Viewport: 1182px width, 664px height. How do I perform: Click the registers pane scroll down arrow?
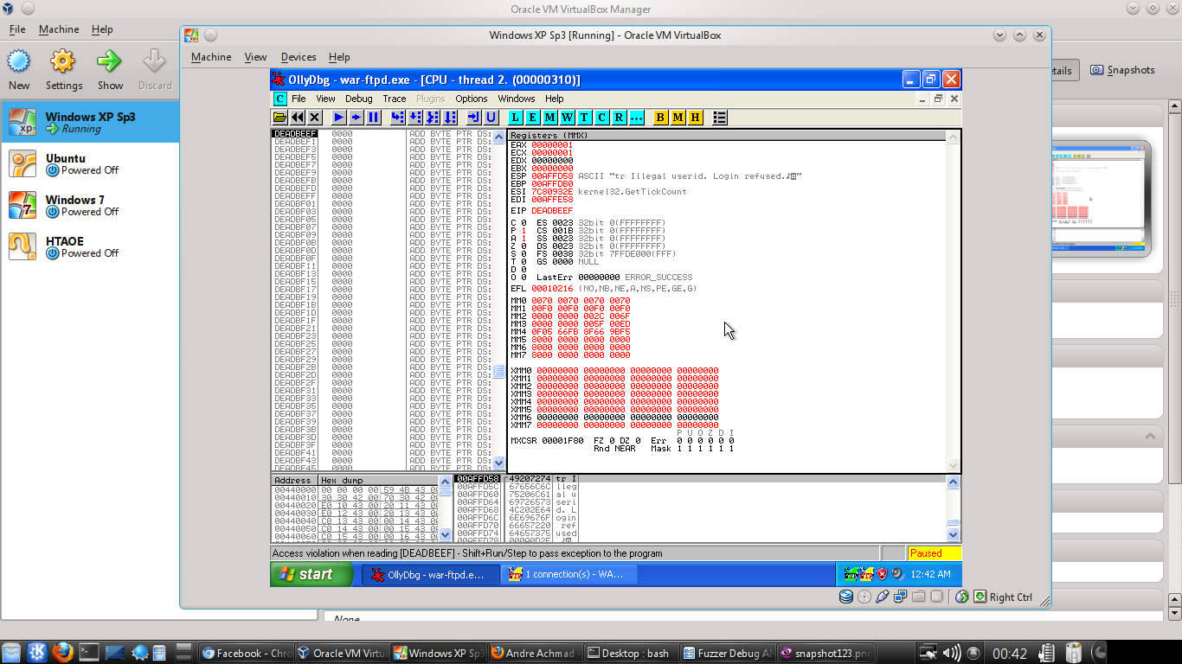[x=954, y=466]
